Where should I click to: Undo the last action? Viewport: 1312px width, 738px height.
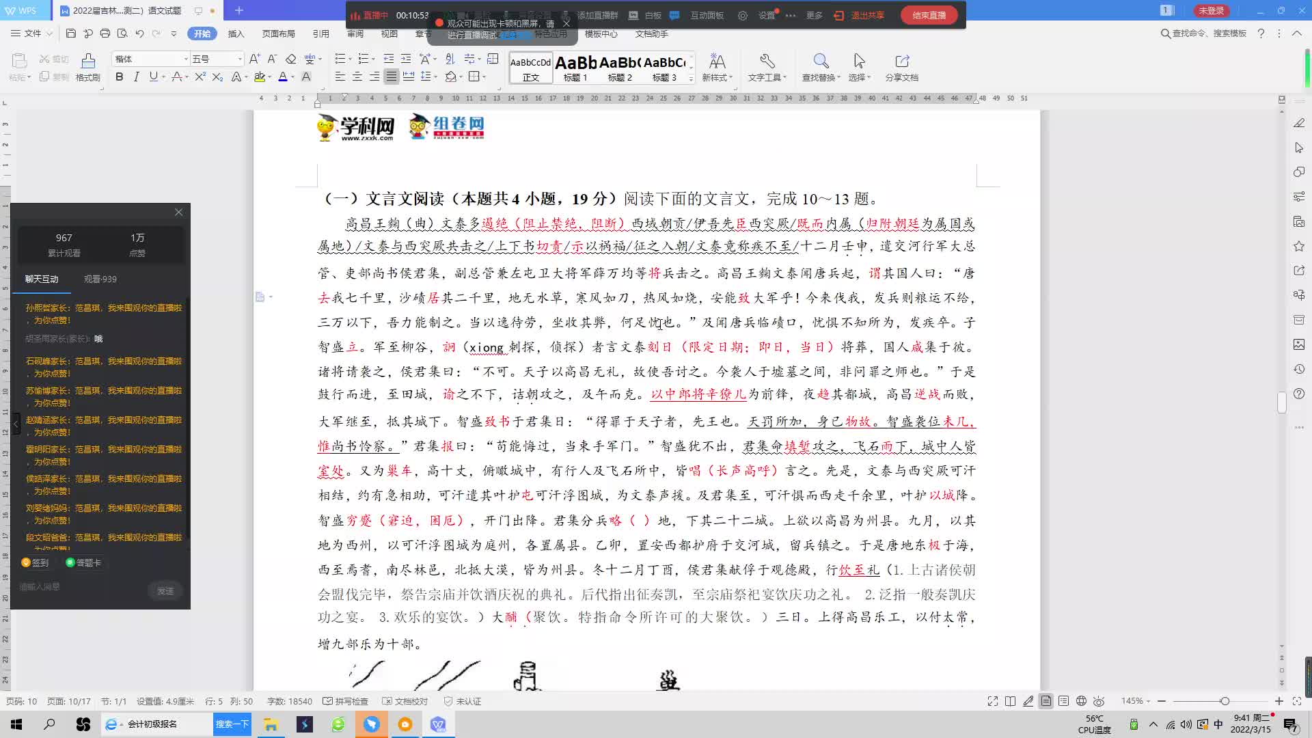coord(139,33)
